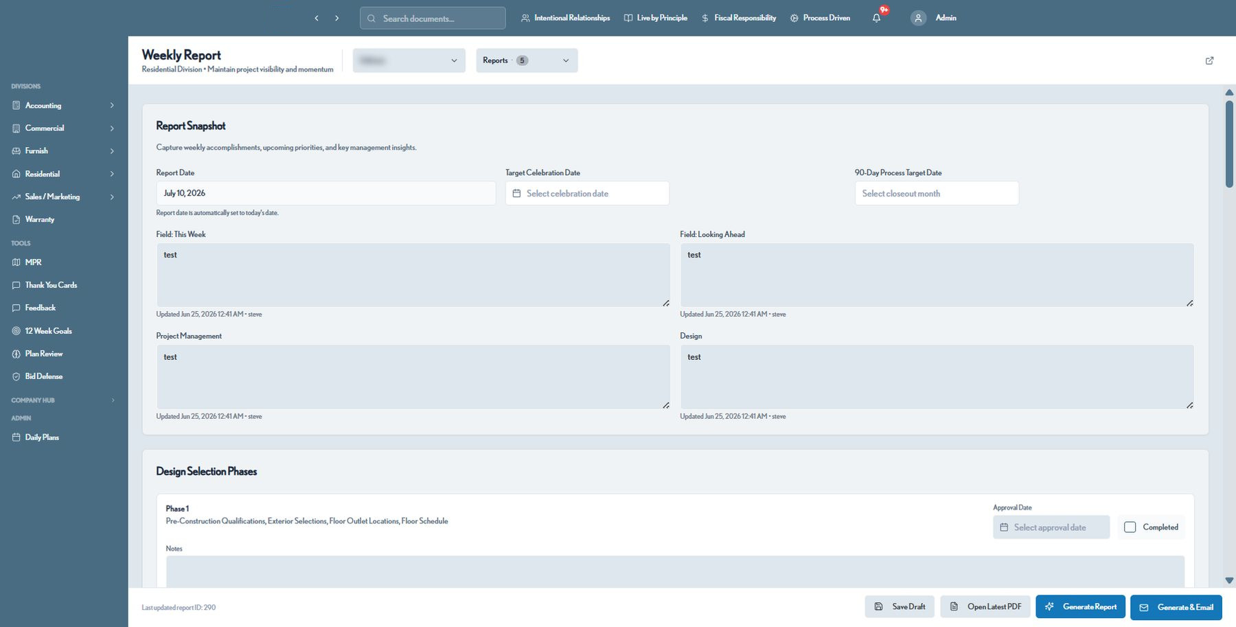This screenshot has width=1236, height=627.
Task: Go forward with the right arrow
Action: (x=337, y=18)
